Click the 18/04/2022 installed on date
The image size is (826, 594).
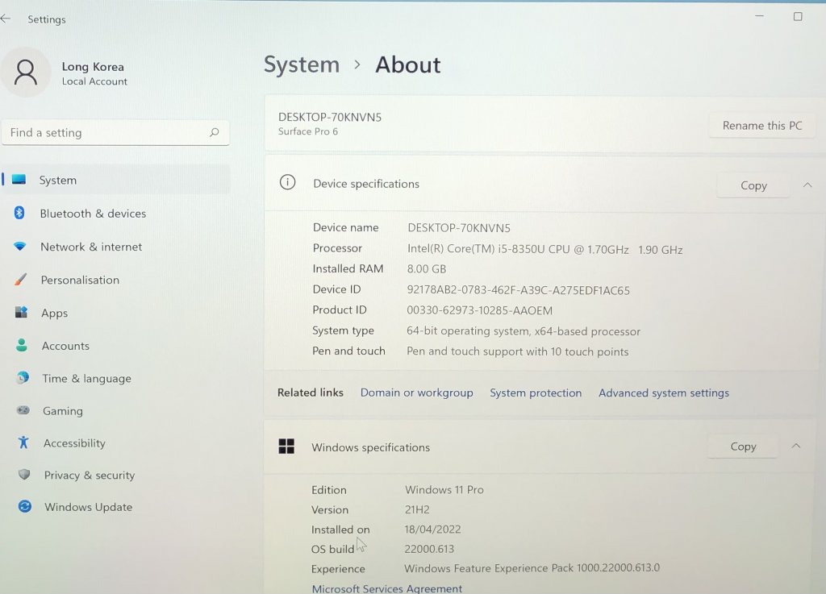[432, 529]
